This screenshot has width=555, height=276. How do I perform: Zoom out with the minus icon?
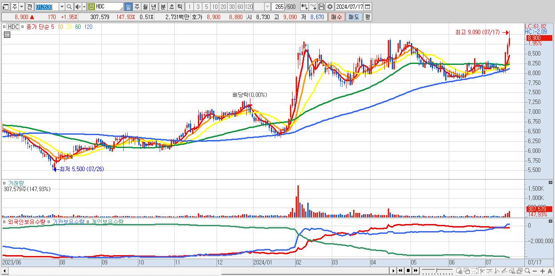click(x=535, y=271)
